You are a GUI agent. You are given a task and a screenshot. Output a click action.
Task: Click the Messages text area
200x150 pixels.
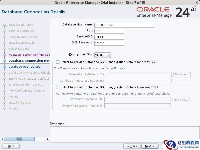pyautogui.click(x=125, y=135)
